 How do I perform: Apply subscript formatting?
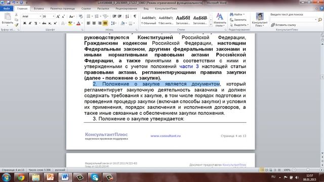(50, 23)
